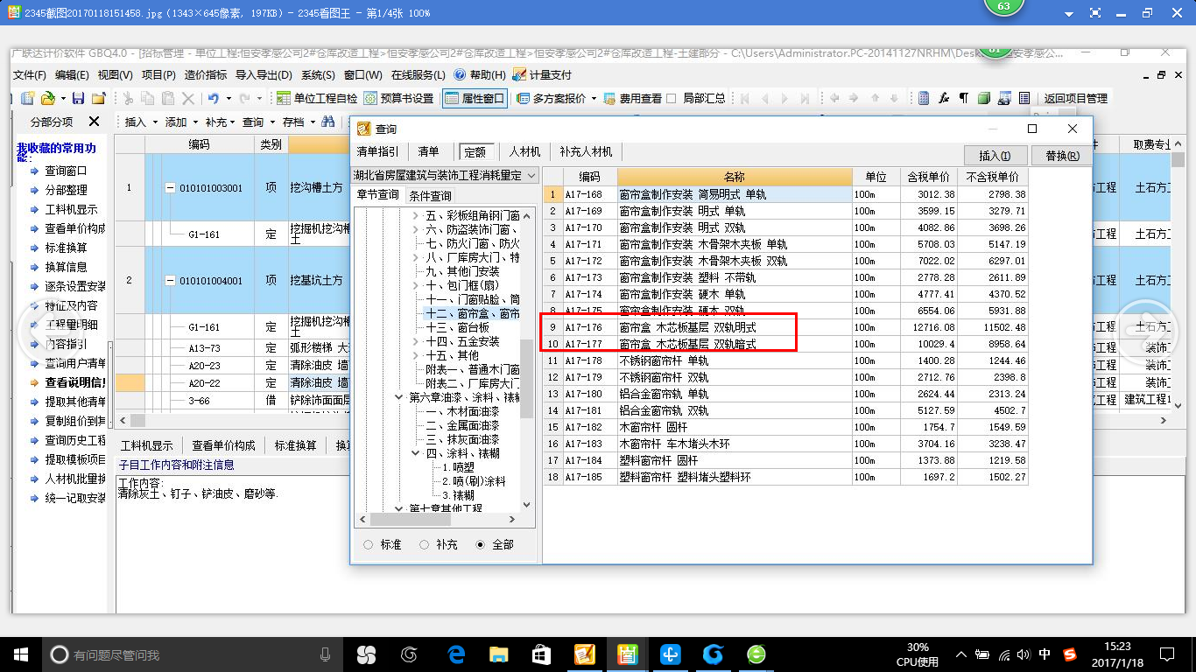The image size is (1196, 672).
Task: Toggle the 属性窗口 button
Action: tap(475, 98)
